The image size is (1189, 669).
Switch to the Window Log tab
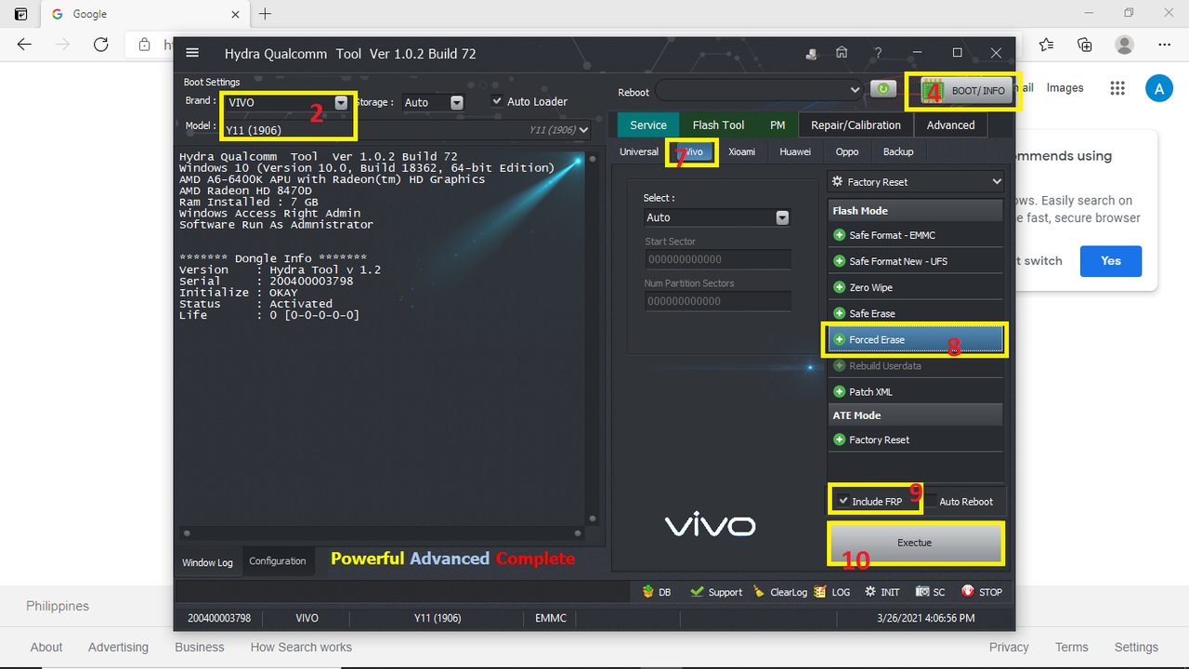click(x=207, y=562)
